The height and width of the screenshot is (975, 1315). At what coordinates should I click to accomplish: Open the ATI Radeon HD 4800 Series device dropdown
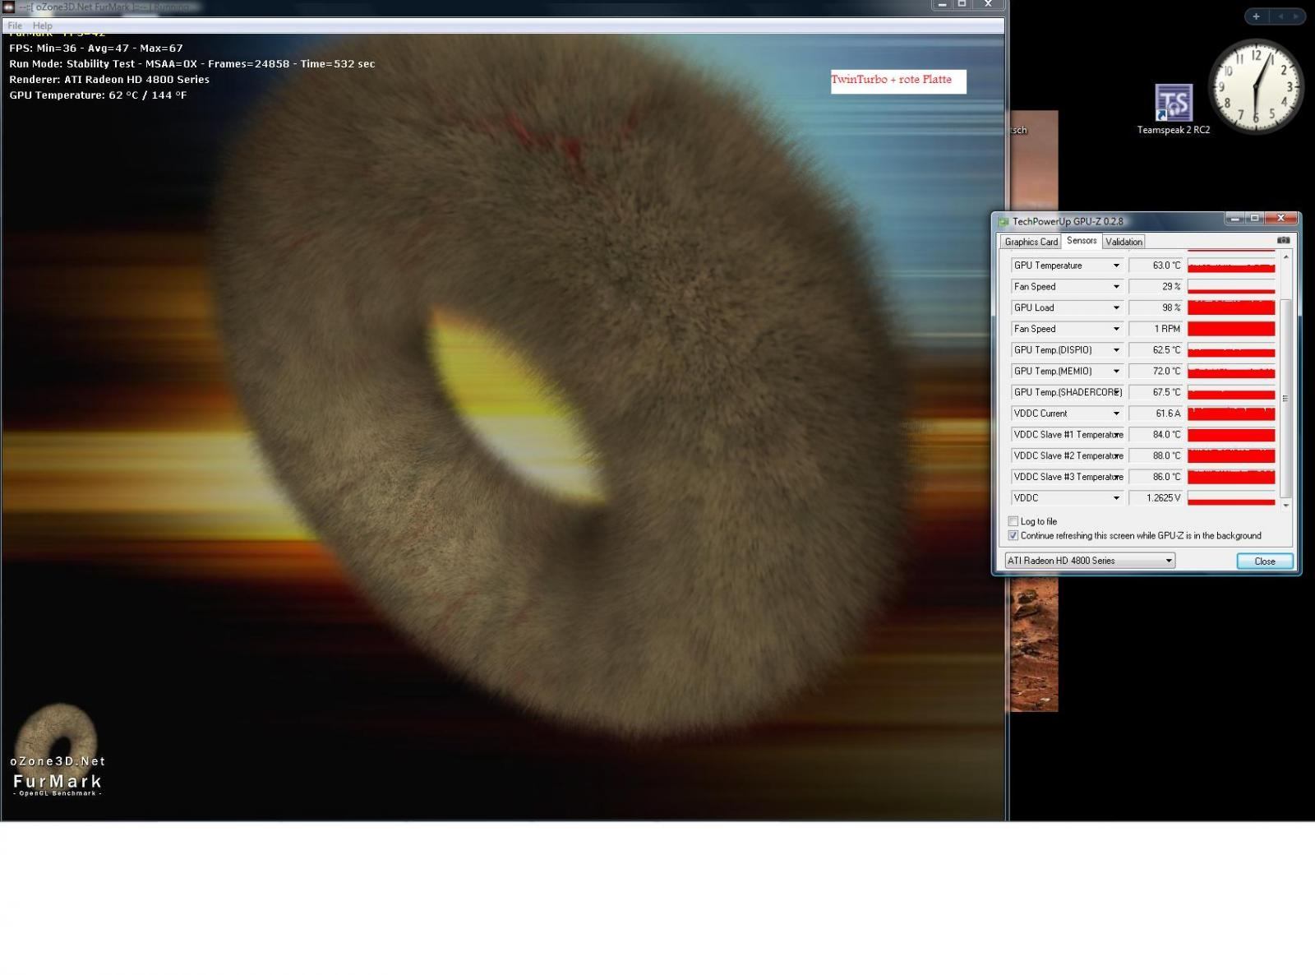click(1090, 561)
